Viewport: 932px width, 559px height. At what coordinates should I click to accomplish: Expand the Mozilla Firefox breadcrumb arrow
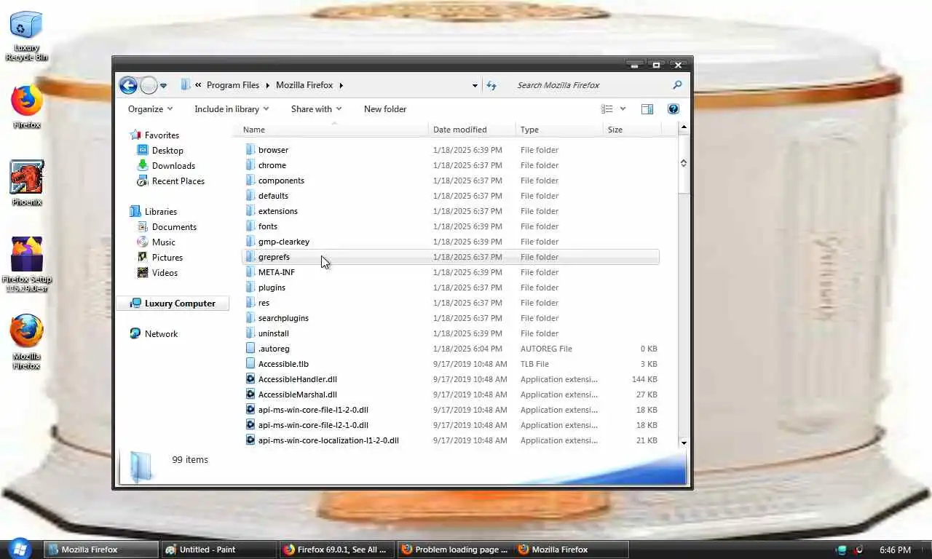[341, 85]
